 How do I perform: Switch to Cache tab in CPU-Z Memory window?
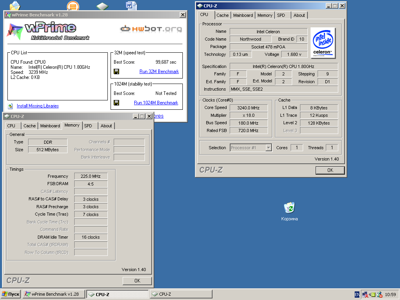click(30, 126)
